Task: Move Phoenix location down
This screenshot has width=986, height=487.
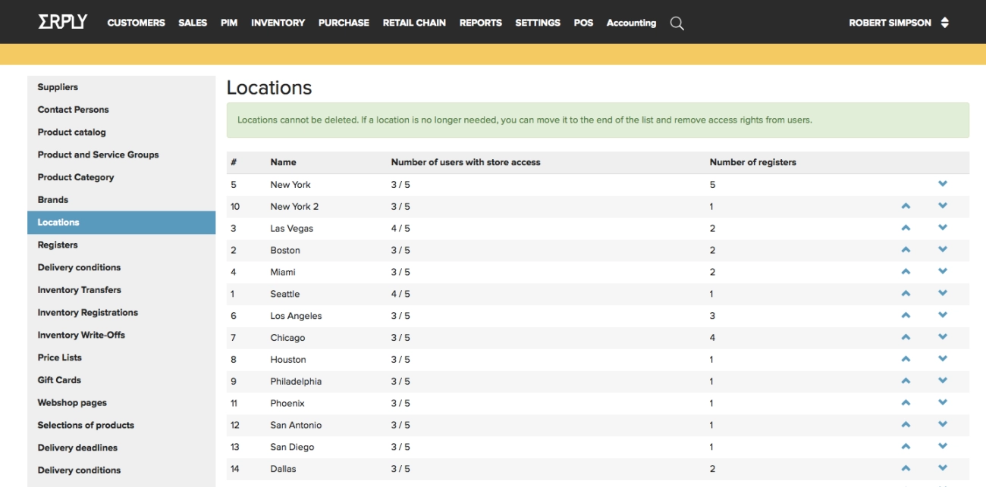Action: [x=942, y=403]
